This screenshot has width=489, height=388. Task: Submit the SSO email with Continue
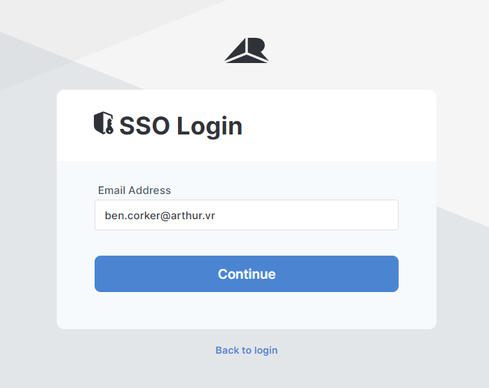pyautogui.click(x=247, y=274)
